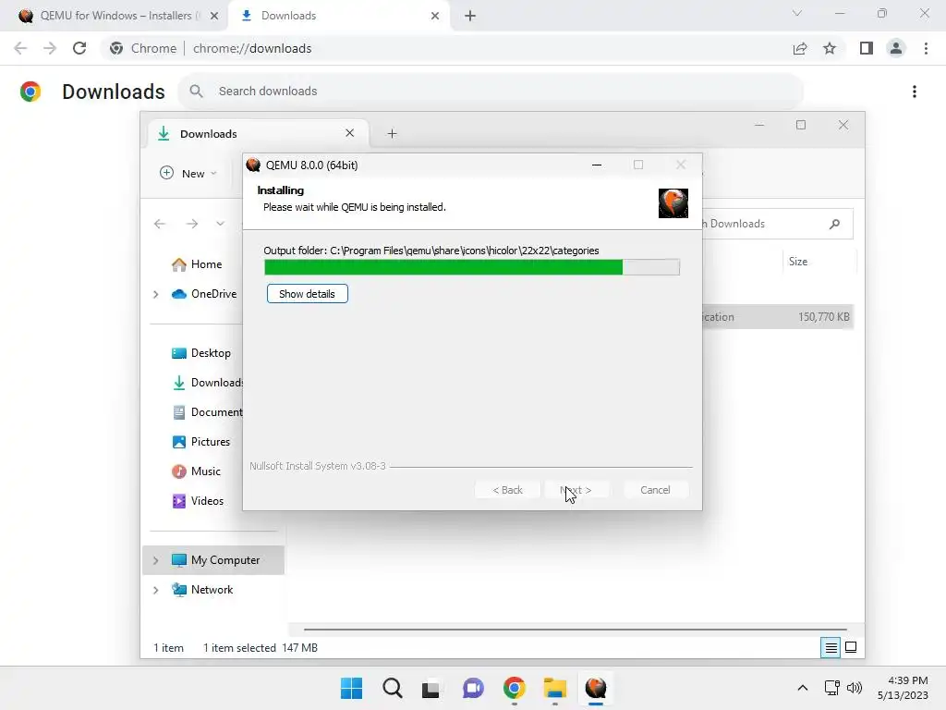Click the Size column header
946x710 pixels.
[x=797, y=262]
